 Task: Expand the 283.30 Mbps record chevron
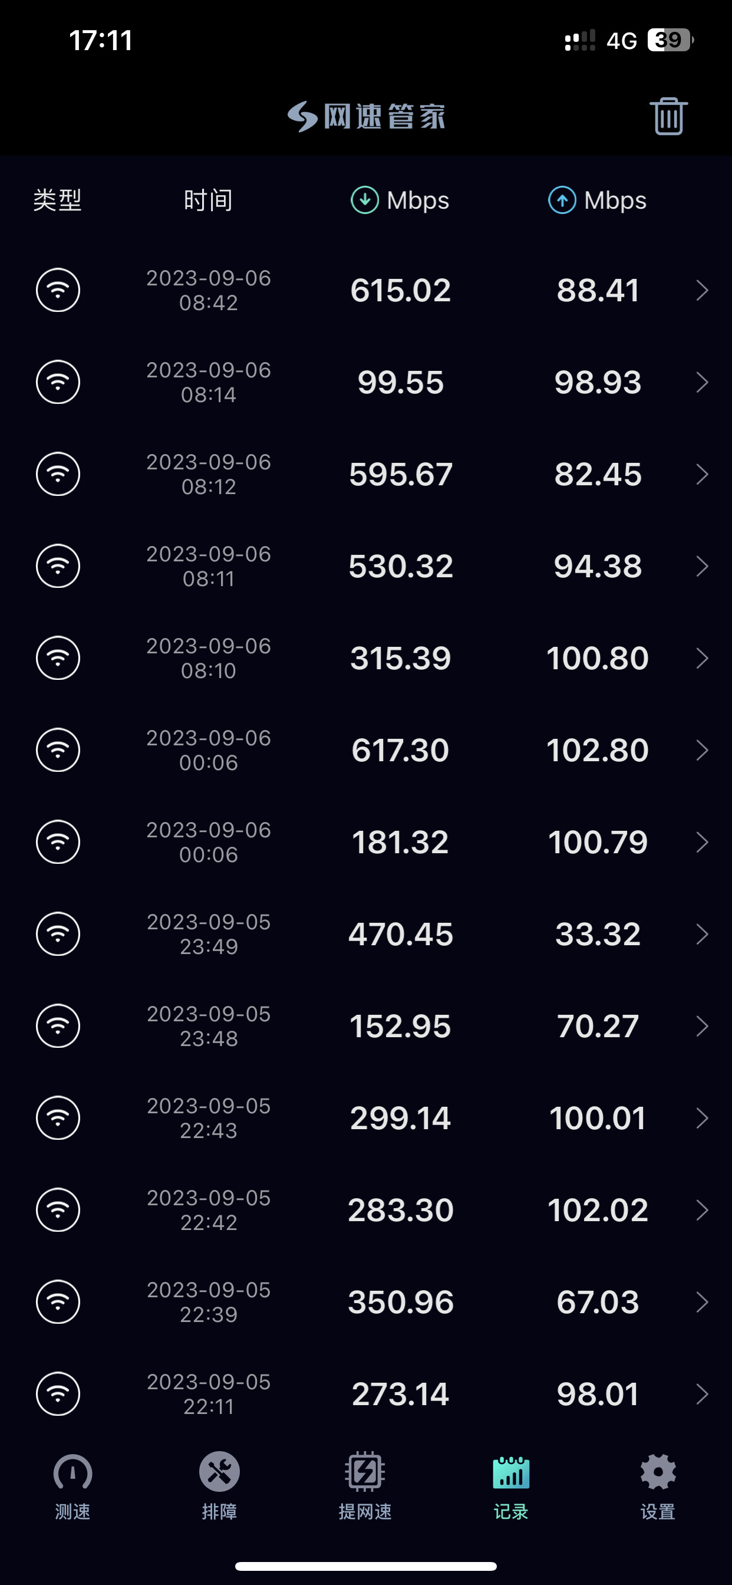(x=702, y=1209)
